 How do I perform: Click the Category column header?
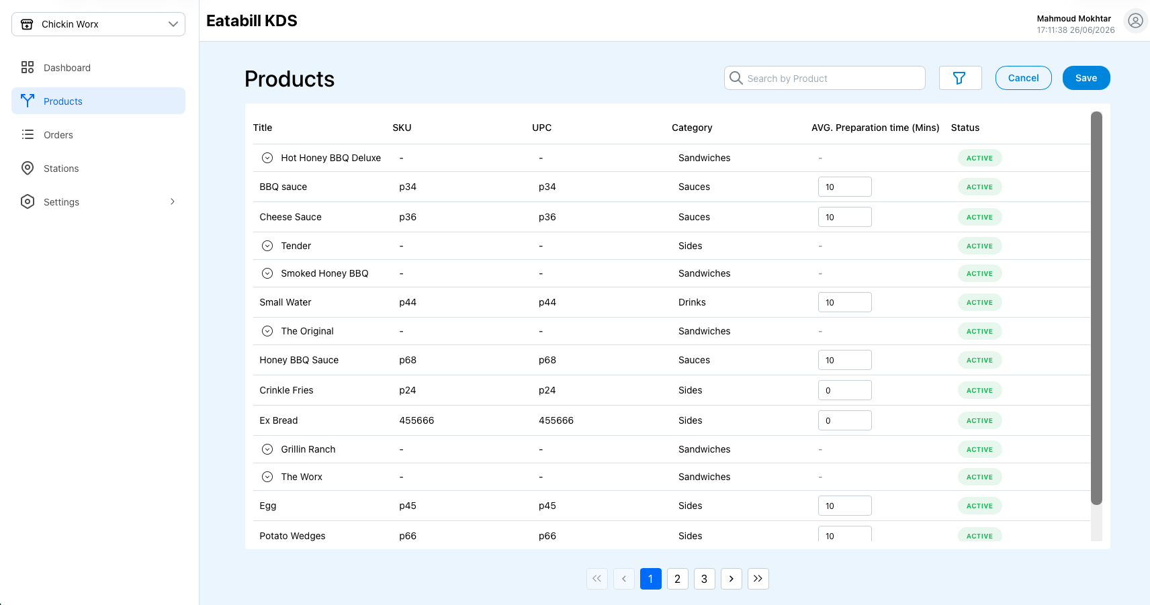692,128
